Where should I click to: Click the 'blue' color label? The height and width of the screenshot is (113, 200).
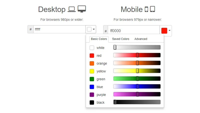pos(100,87)
